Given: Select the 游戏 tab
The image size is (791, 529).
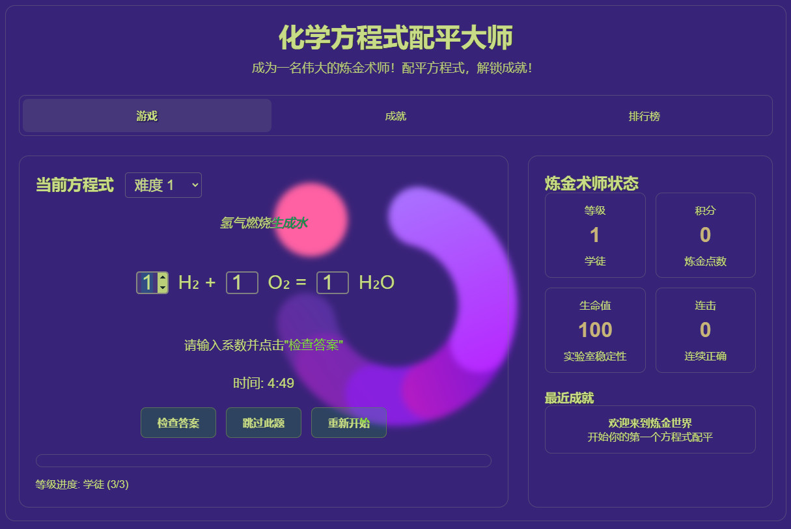Looking at the screenshot, I should [x=146, y=115].
